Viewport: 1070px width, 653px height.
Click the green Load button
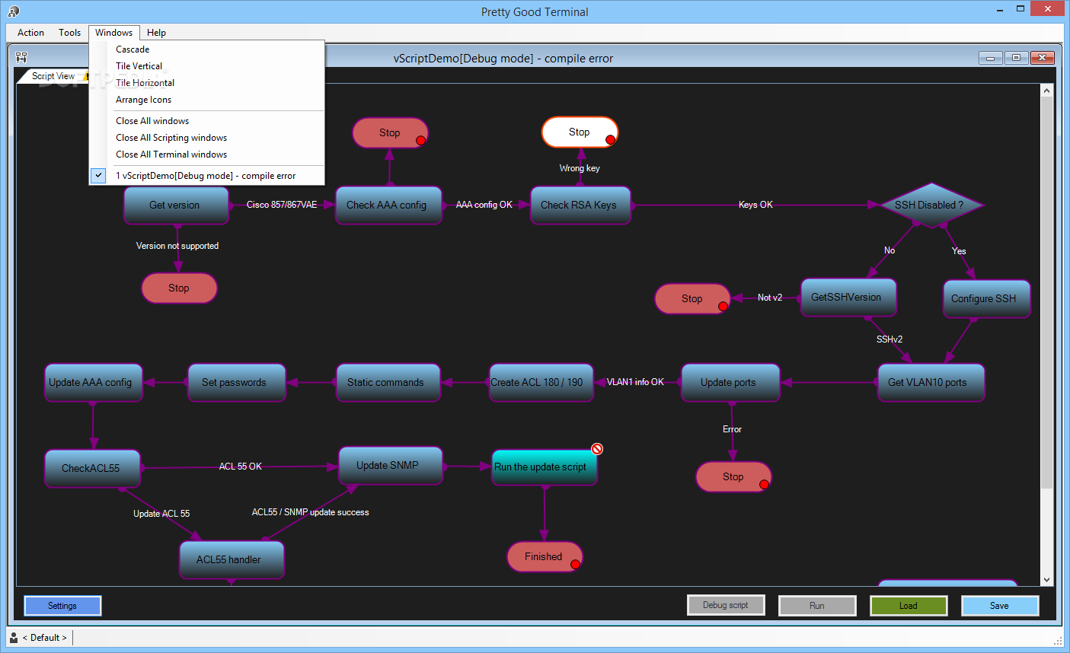click(909, 606)
